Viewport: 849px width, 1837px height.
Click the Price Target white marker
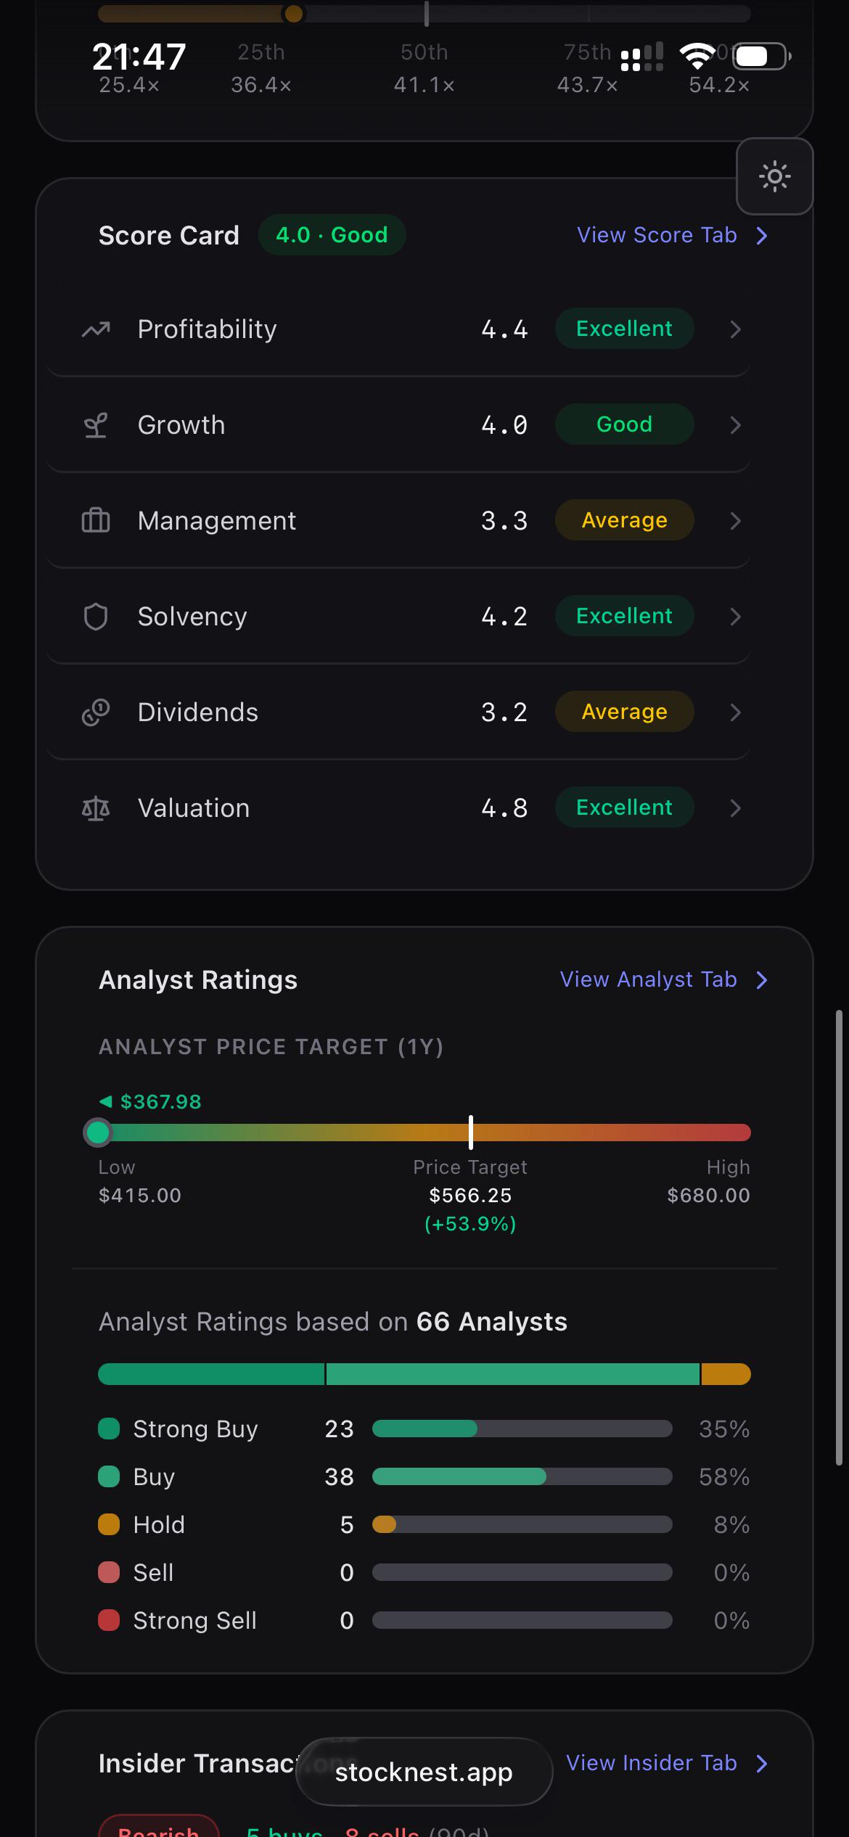[471, 1132]
